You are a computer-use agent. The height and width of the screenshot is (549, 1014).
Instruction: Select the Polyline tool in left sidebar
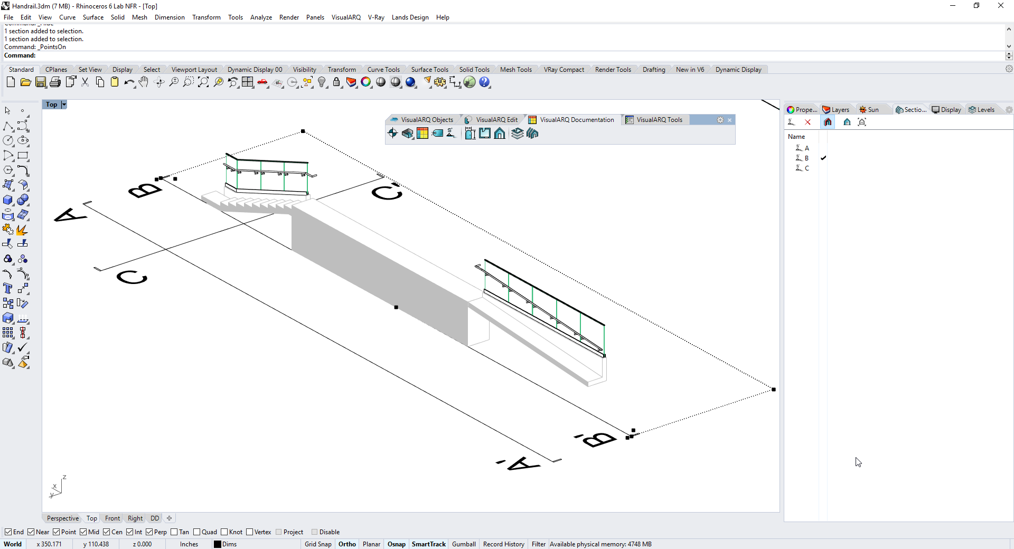pos(8,126)
